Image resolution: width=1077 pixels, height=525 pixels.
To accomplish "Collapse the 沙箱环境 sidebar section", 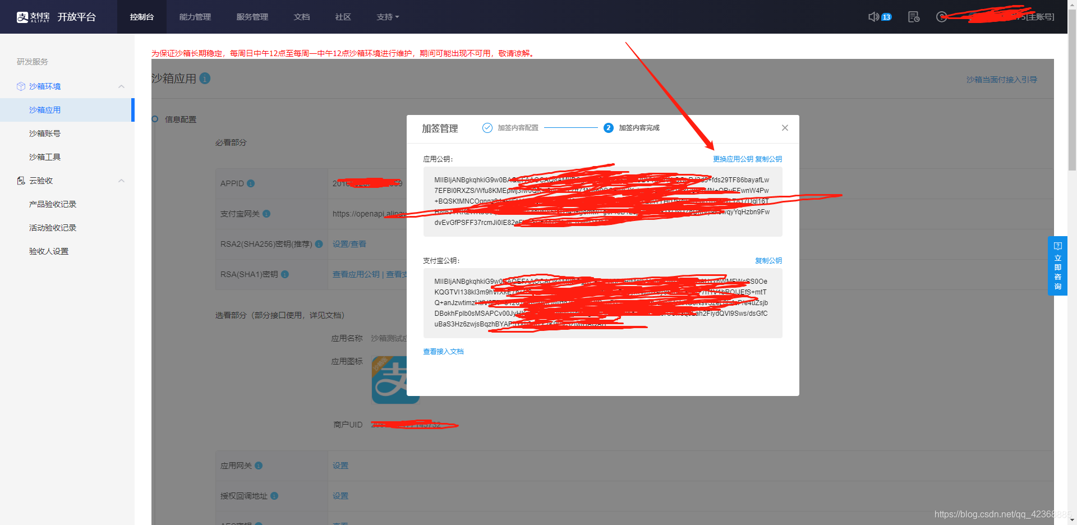I will (x=121, y=86).
